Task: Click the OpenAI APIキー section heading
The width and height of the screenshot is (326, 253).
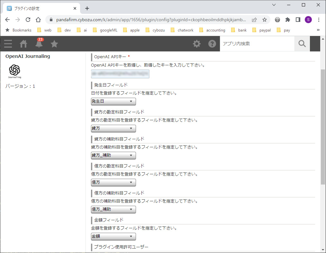Action: pos(110,57)
